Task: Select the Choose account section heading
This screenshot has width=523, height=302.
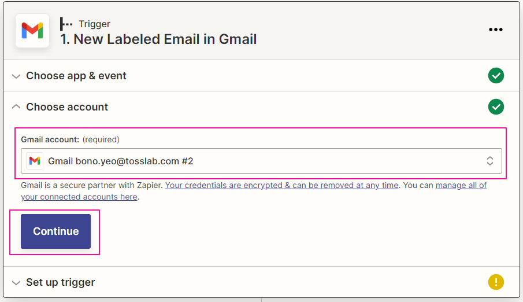Action: coord(67,107)
